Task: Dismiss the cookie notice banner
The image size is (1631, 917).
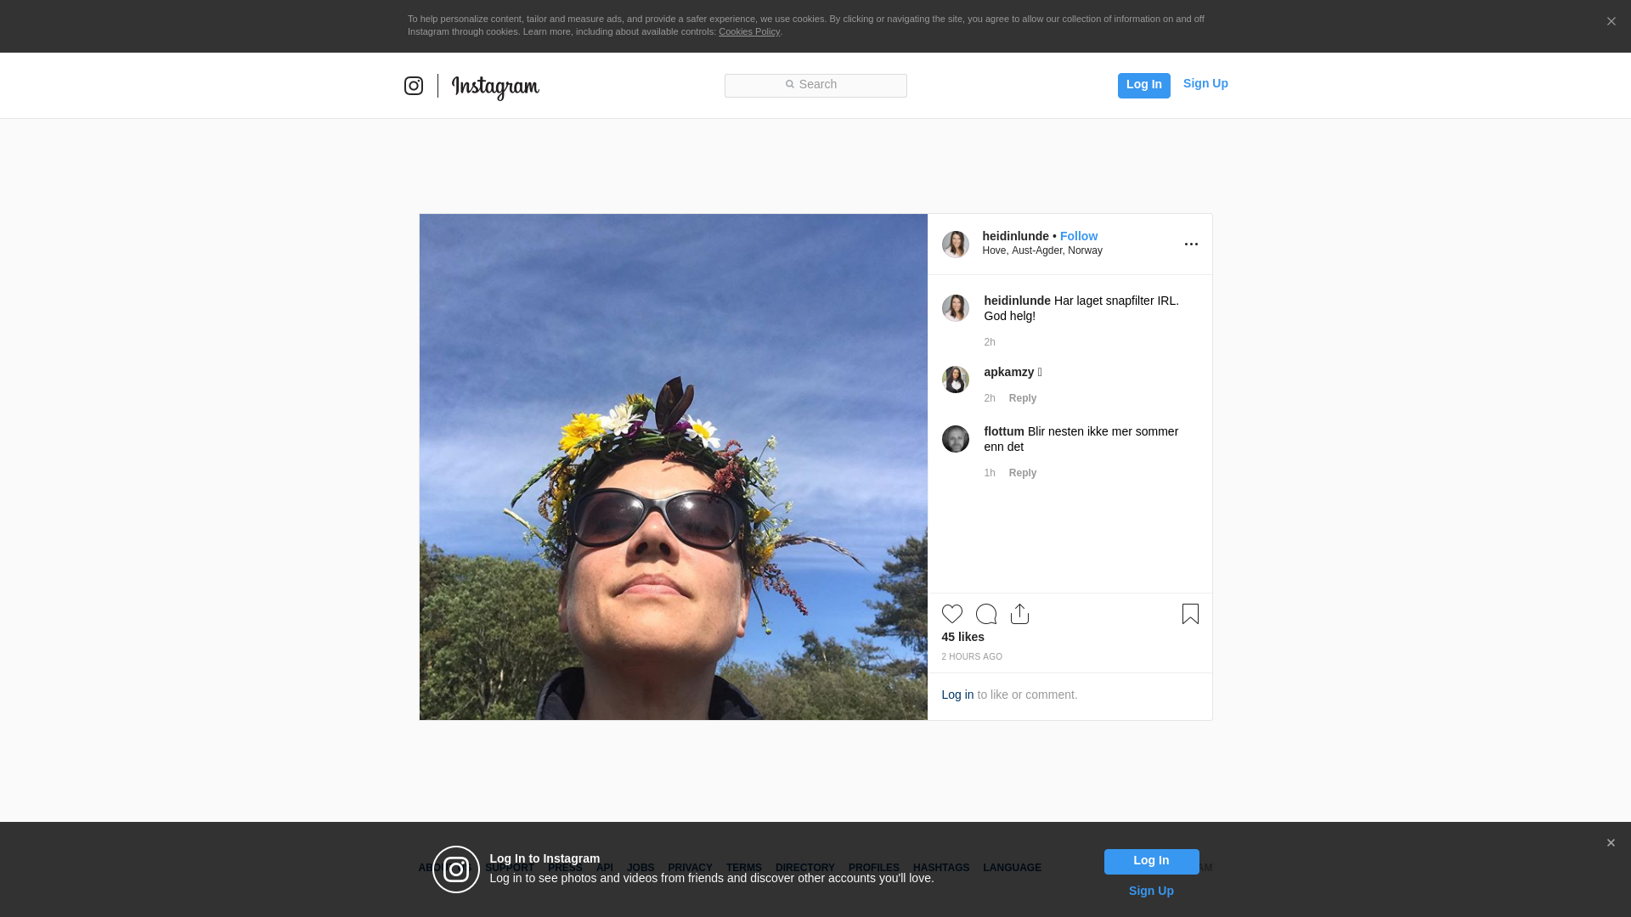Action: 1611,22
